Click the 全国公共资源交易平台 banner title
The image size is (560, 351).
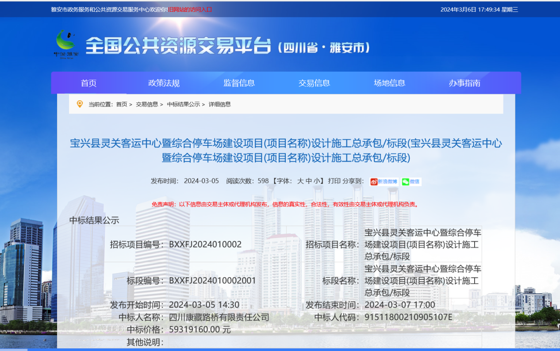(178, 46)
